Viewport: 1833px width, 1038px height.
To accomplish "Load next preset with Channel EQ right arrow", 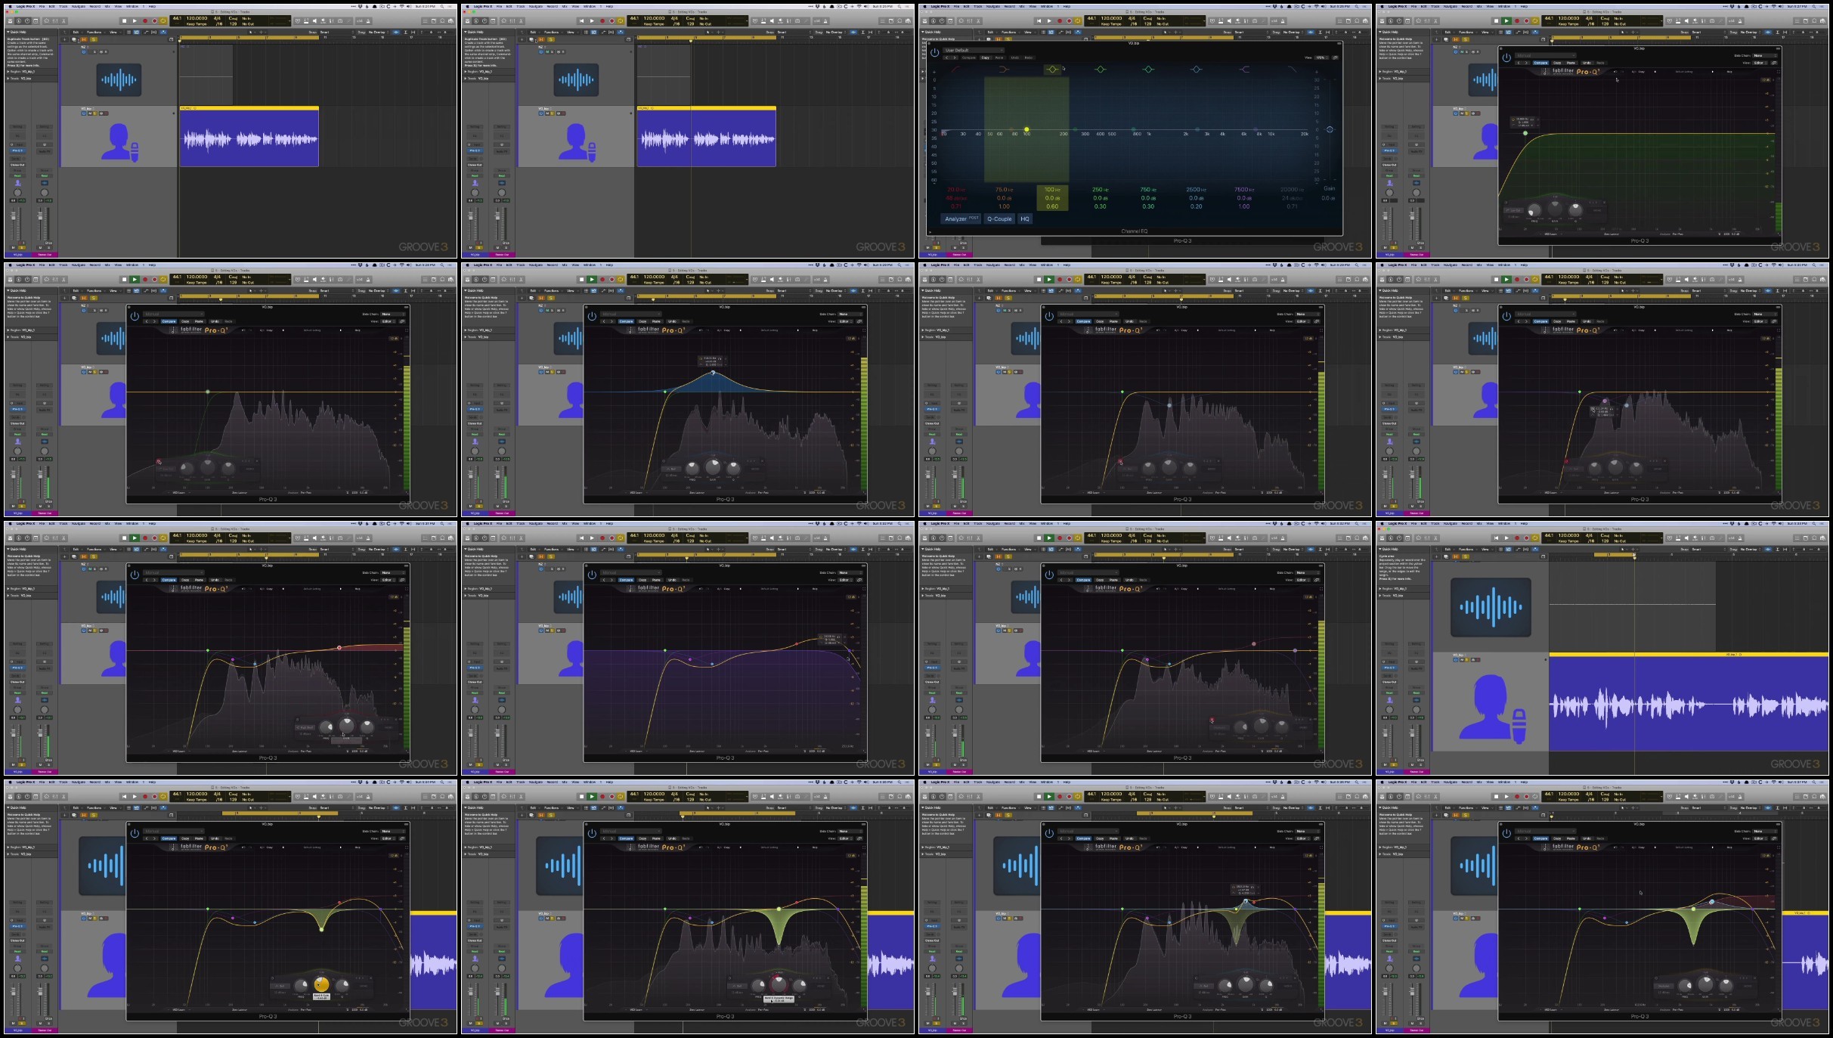I will pyautogui.click(x=955, y=57).
